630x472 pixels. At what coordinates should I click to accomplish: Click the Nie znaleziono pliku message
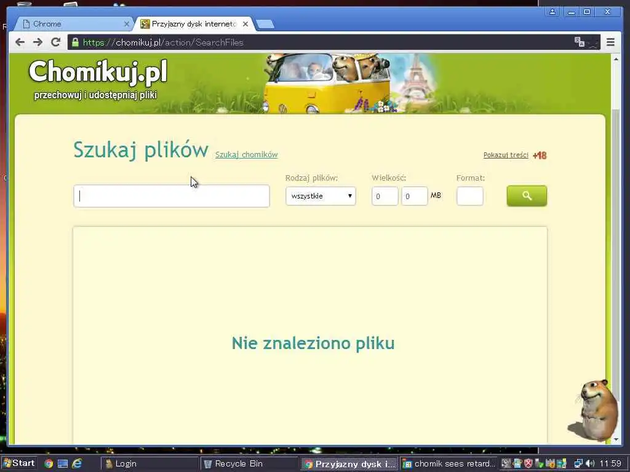pyautogui.click(x=313, y=343)
